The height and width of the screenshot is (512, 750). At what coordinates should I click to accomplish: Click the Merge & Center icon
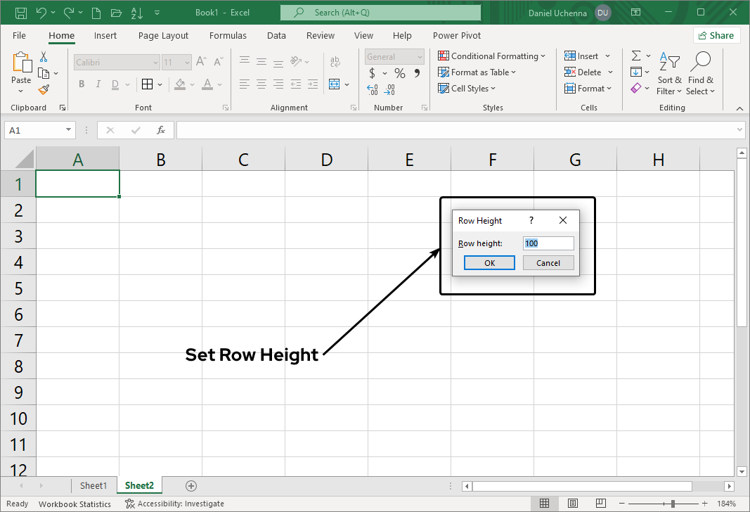click(x=335, y=84)
